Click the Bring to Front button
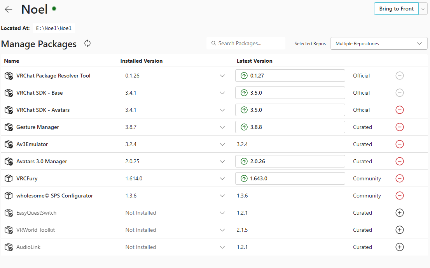 (x=396, y=9)
